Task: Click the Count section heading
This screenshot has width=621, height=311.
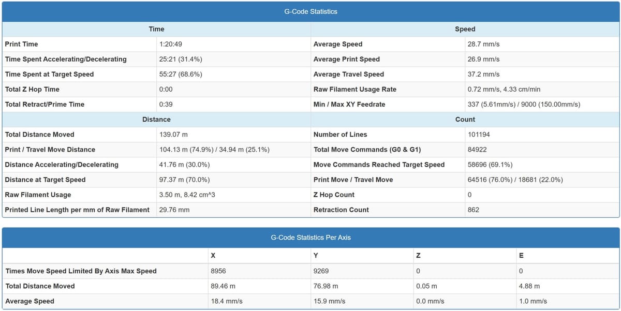Action: click(465, 119)
